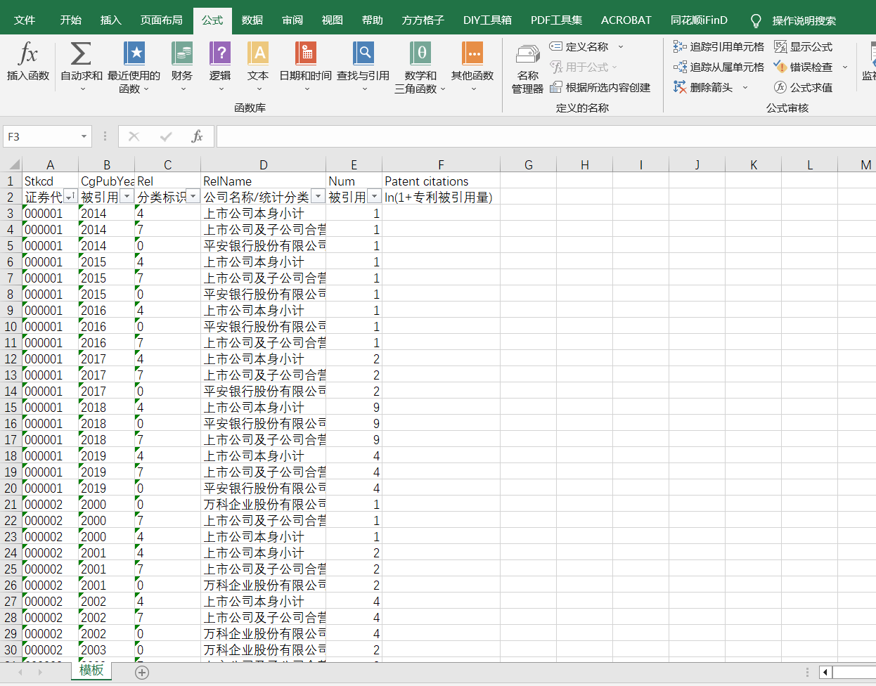Image resolution: width=876 pixels, height=686 pixels.
Task: Click 删除箭头 remove arrows
Action: point(703,87)
